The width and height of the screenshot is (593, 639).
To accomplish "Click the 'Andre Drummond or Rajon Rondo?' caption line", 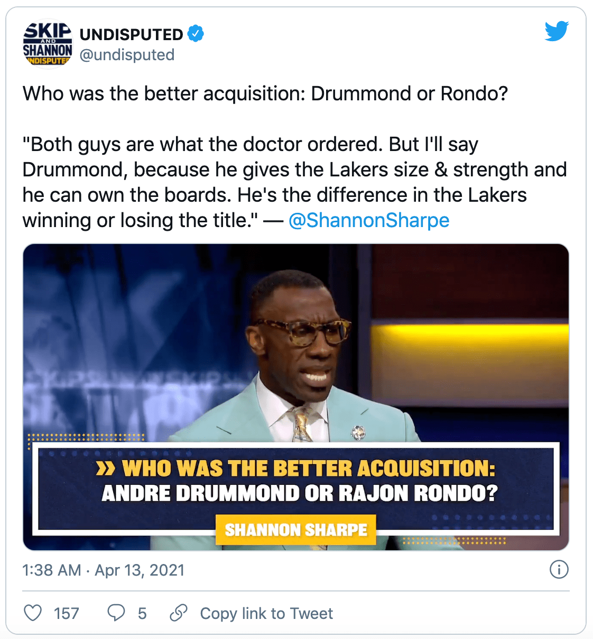I will (300, 493).
